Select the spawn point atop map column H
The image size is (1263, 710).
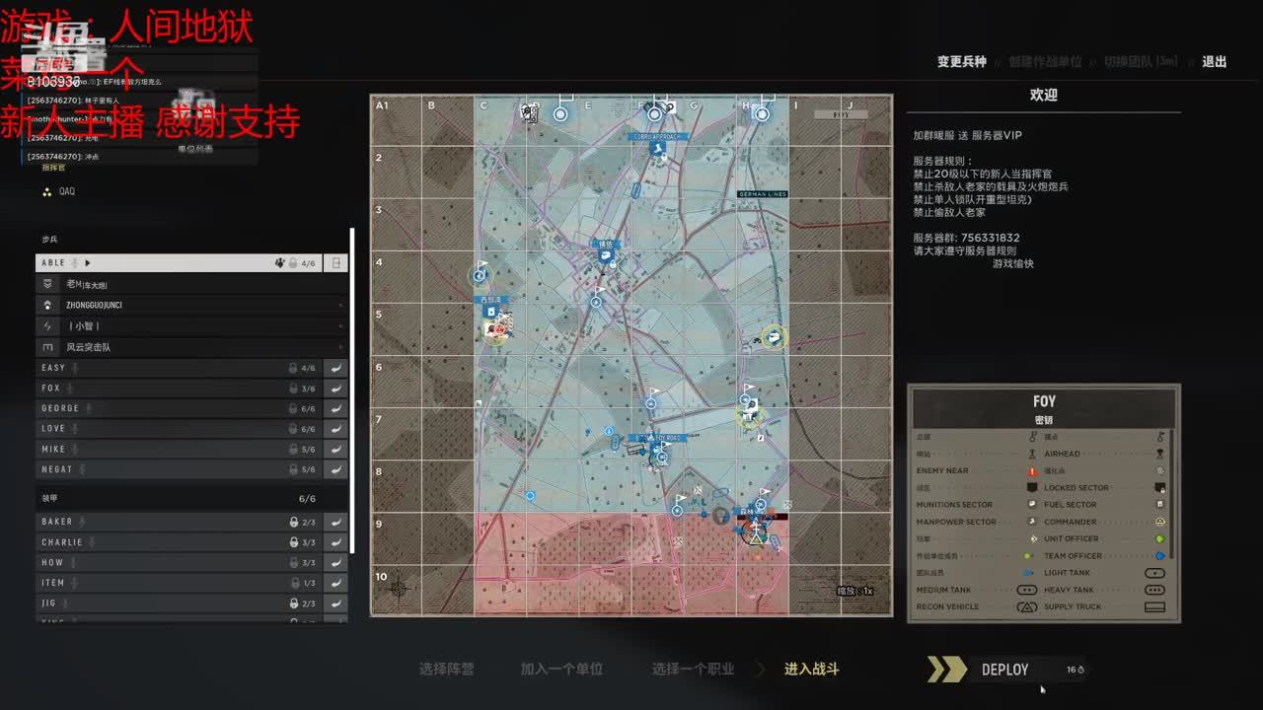(761, 113)
